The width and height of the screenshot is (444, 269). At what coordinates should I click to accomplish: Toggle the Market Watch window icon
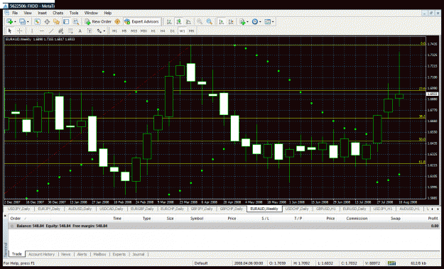[x=37, y=21]
